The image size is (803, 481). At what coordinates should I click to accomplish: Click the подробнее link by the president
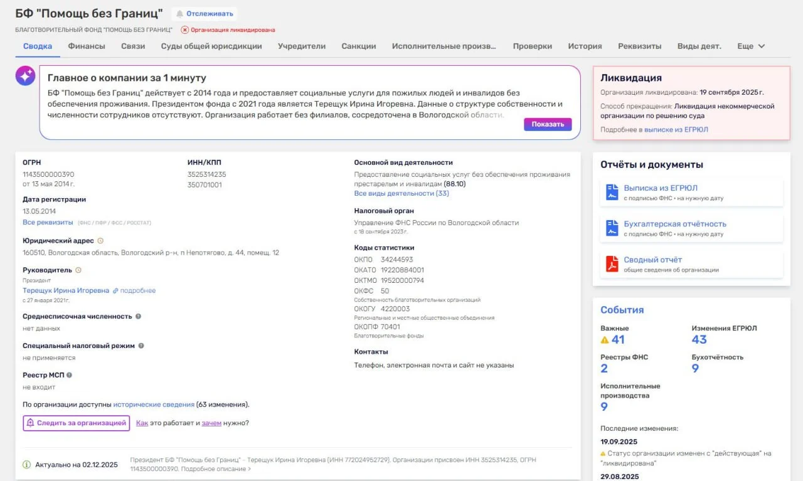[138, 291]
